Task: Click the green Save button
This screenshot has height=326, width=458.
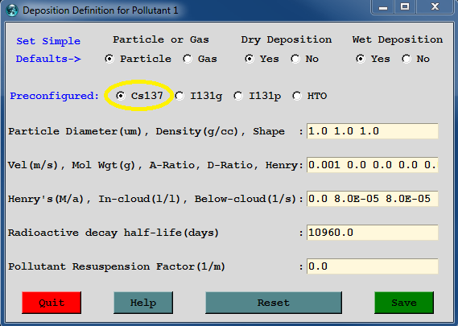Action: click(404, 303)
